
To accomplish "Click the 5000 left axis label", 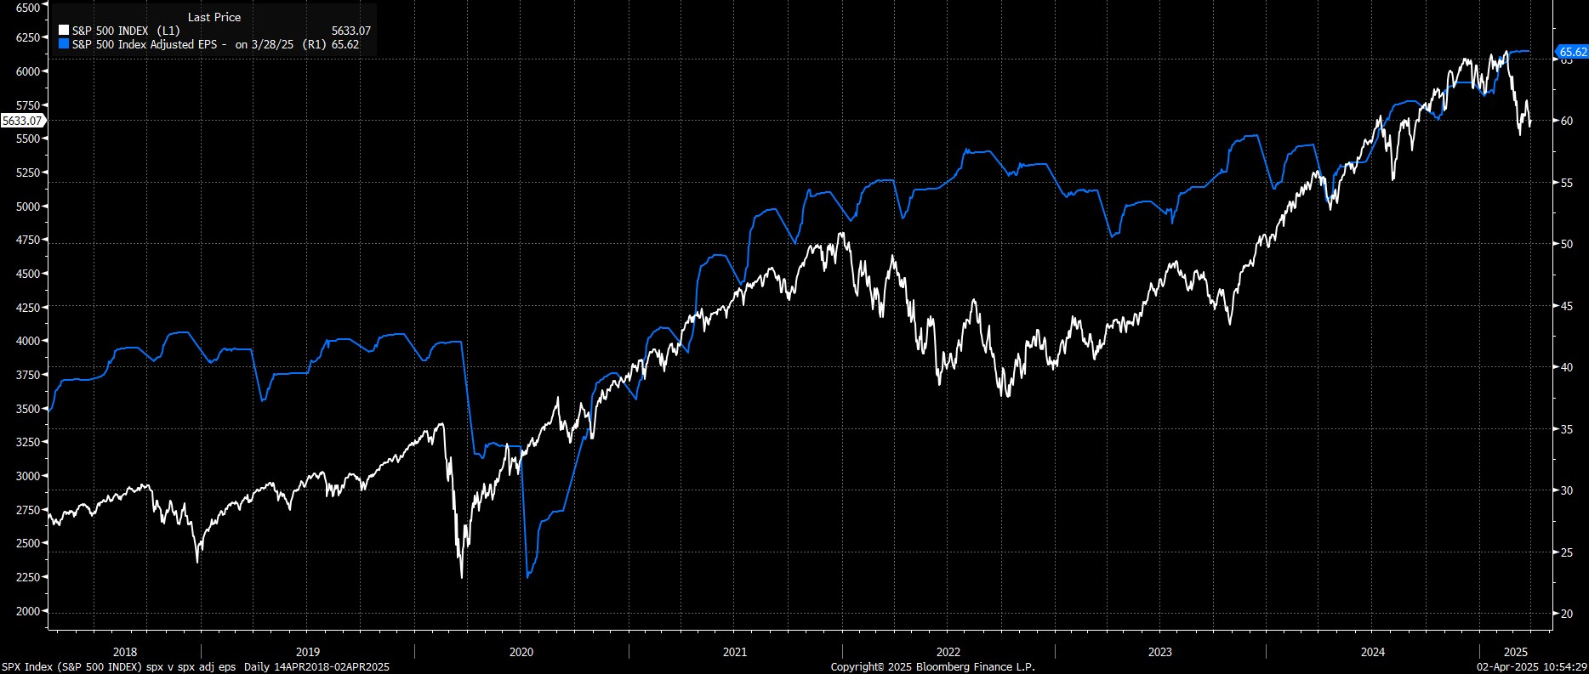I will coord(27,207).
